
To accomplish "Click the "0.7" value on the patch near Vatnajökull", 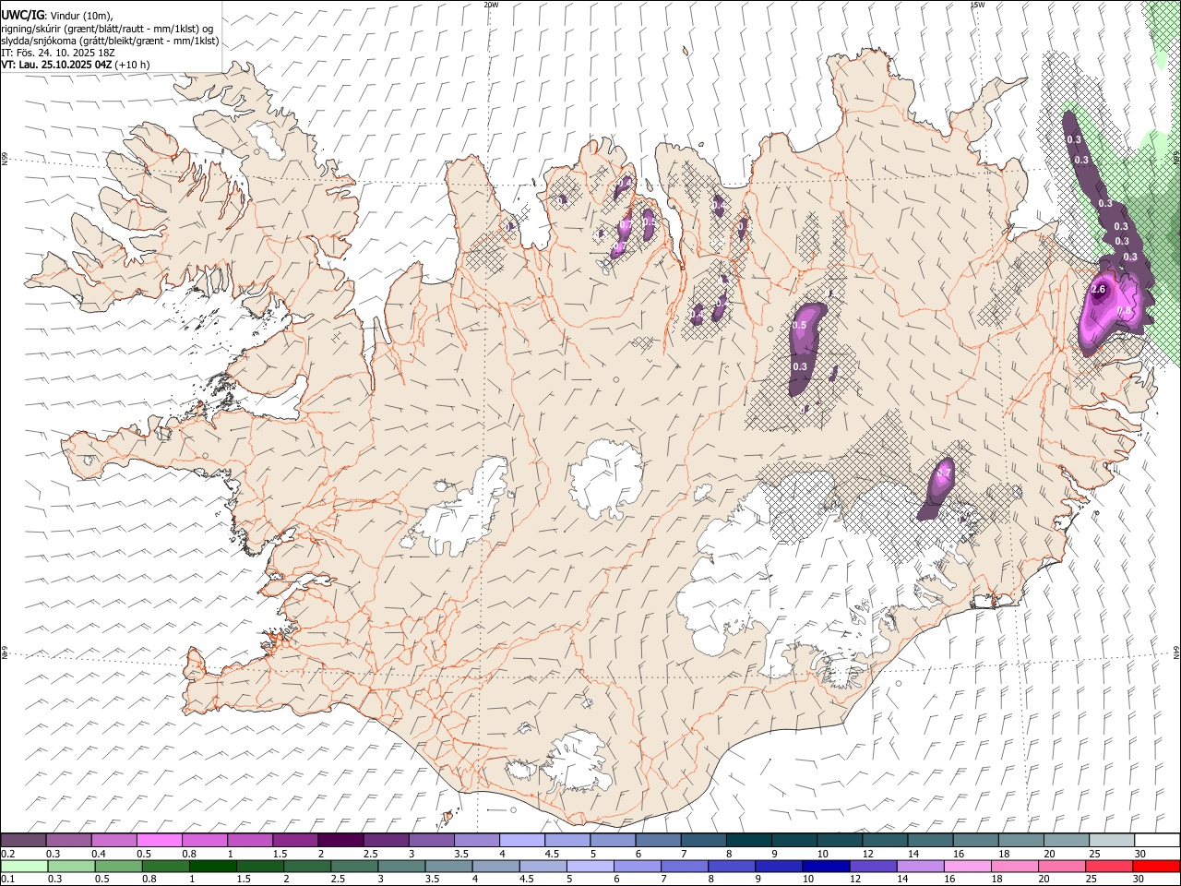I will [x=943, y=474].
